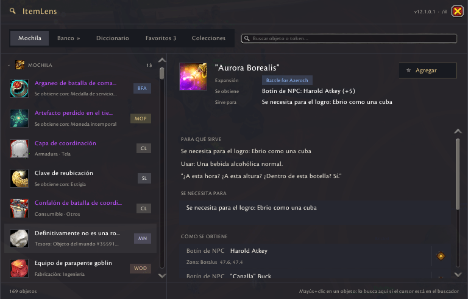This screenshot has width=468, height=299.
Task: Click the Battle for Azeroth expansion tag
Action: coord(287,80)
